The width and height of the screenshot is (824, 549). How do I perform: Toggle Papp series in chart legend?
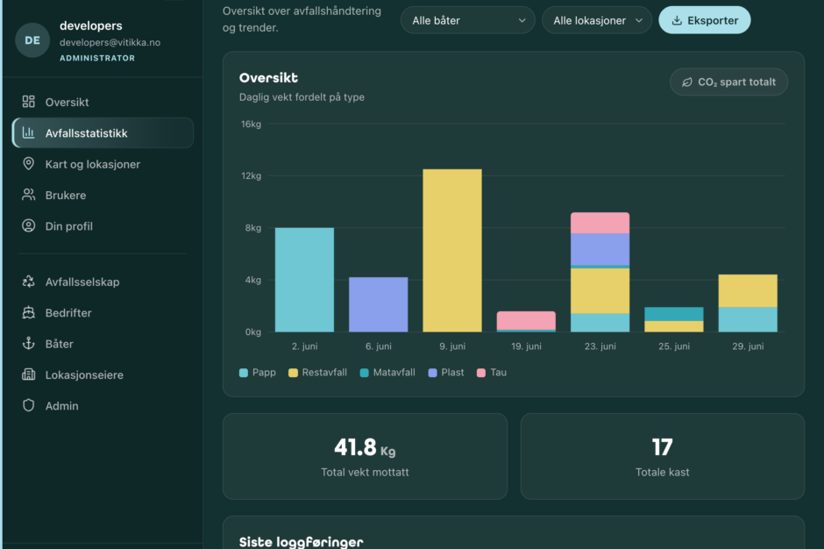point(258,373)
